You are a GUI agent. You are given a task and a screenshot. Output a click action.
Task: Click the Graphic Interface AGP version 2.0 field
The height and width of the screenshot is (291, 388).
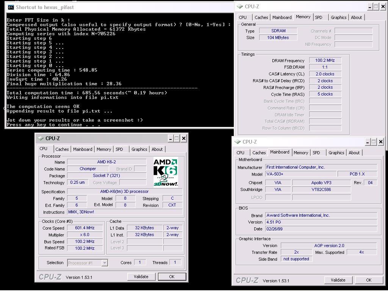tap(329, 246)
